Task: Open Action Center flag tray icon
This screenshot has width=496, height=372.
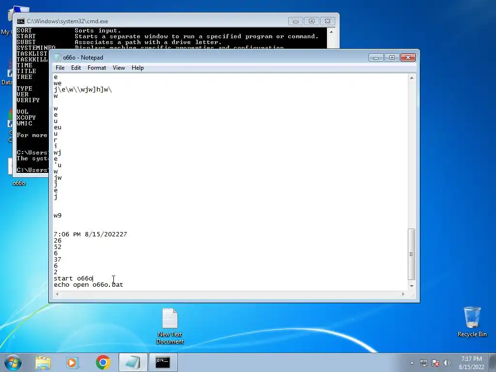Action: point(435,363)
